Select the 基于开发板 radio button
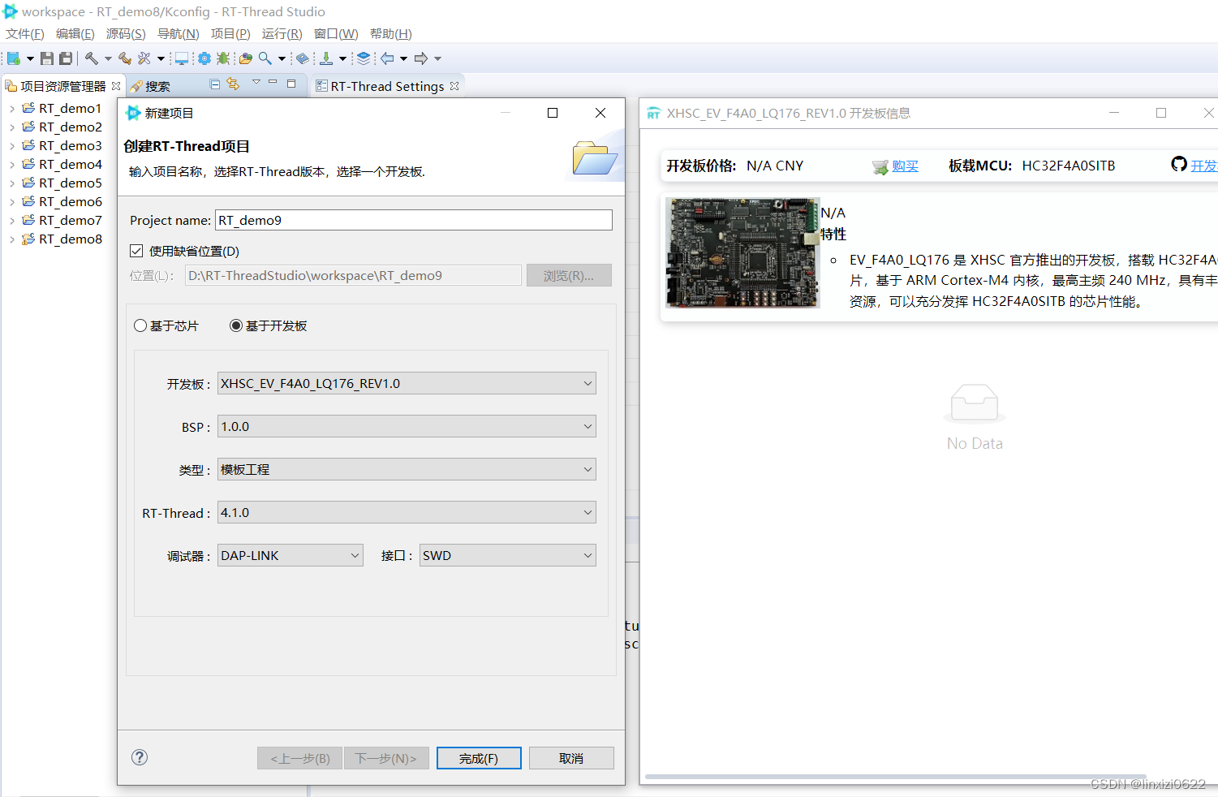 pos(236,325)
